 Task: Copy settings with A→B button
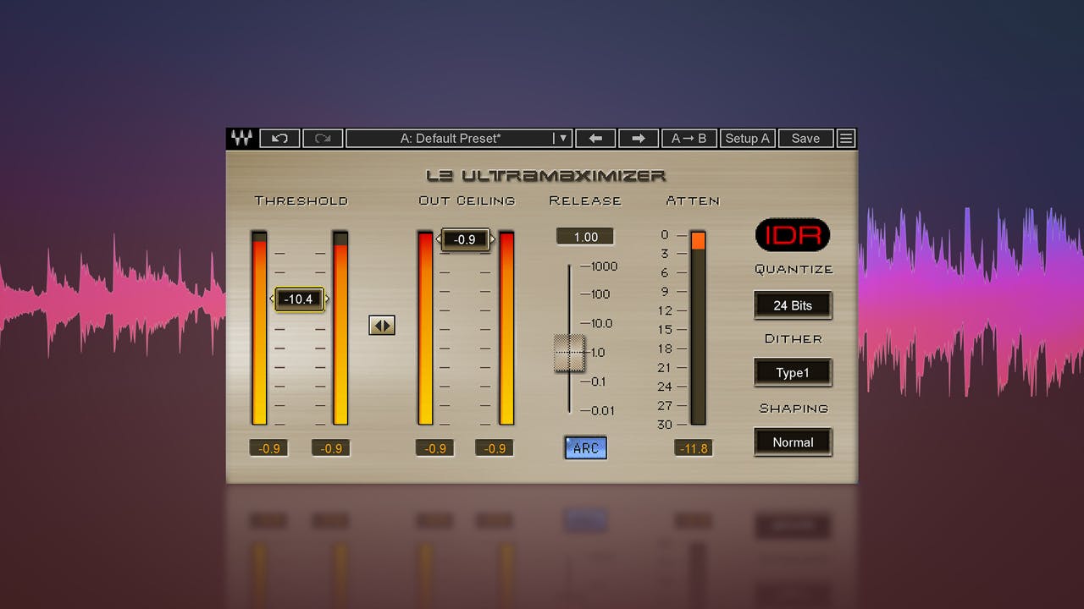click(x=689, y=139)
